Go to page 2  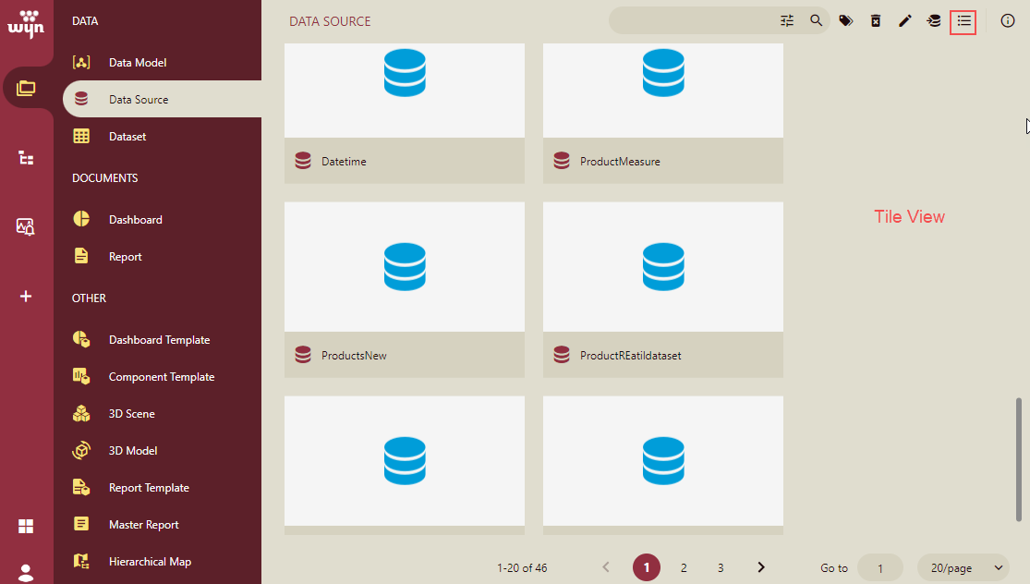pos(684,567)
